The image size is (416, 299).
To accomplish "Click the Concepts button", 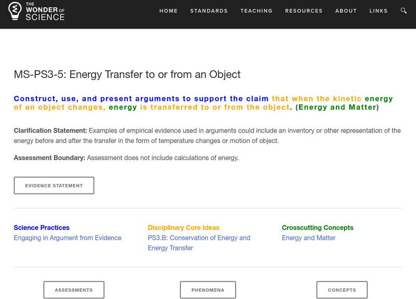I will [x=342, y=290].
